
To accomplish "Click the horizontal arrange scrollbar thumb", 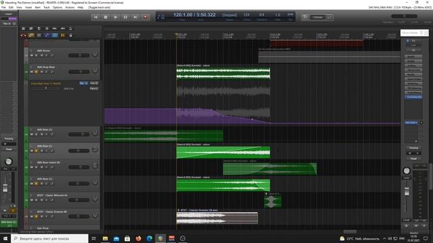I will (350, 232).
